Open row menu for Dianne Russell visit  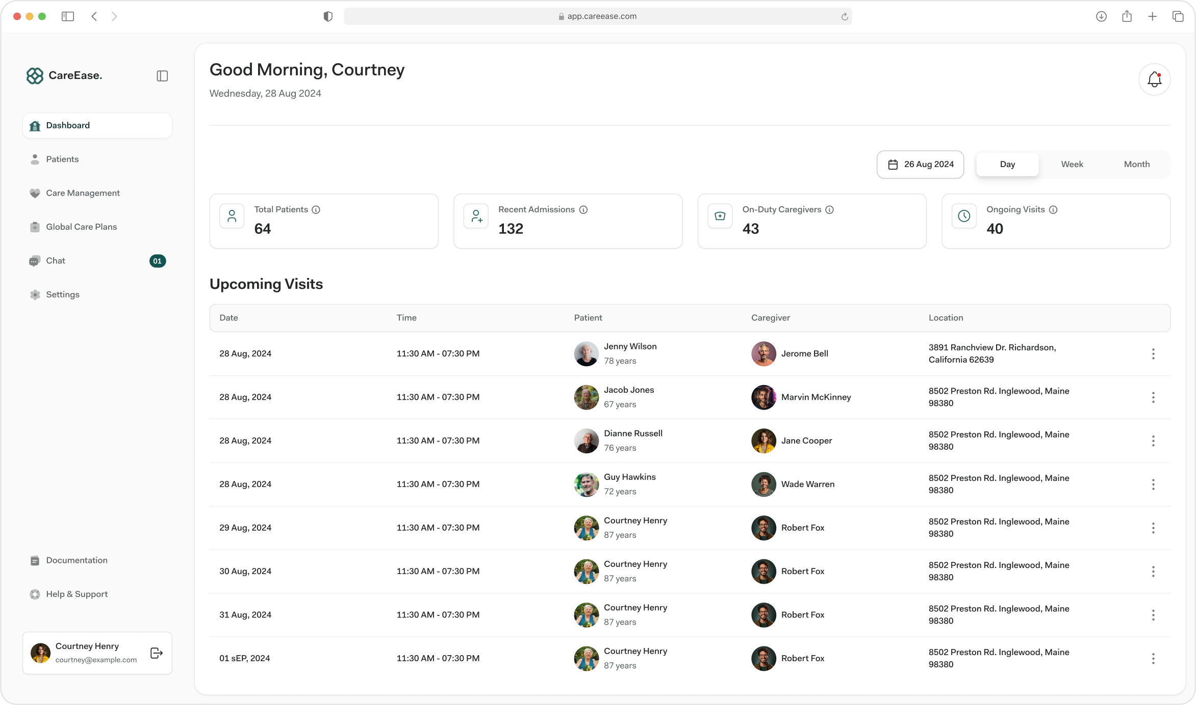coord(1153,441)
